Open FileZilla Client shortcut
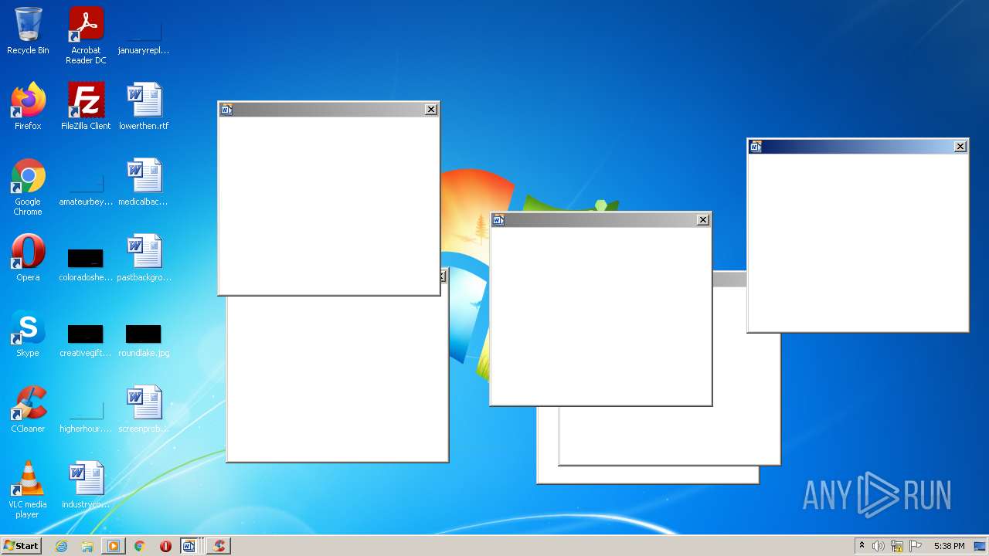 tap(86, 107)
